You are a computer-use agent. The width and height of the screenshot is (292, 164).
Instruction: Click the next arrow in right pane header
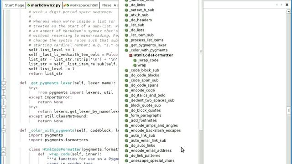pos(281,5)
